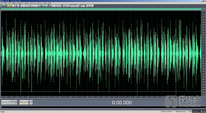Screen dimensions: 206x113
Task: Click the Cut scissors toolbar icon
Action: [x=34, y=6]
